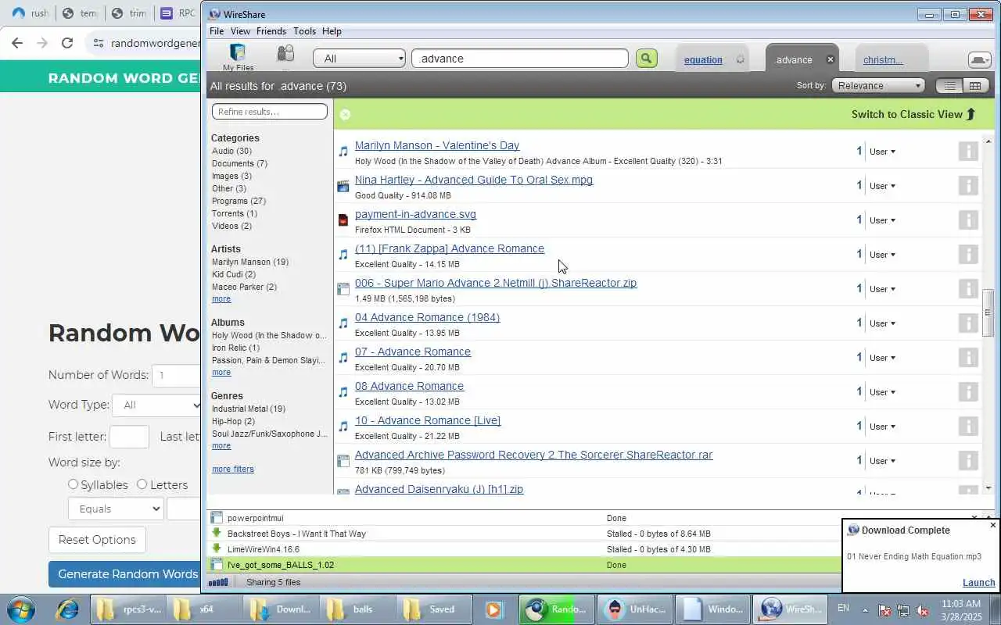Open the Sort by Relevance dropdown
The width and height of the screenshot is (1001, 625).
878,86
